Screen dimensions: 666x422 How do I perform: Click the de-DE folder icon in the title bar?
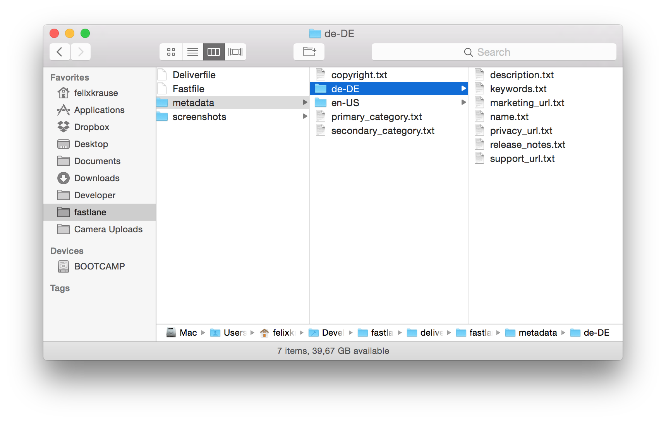pos(315,34)
